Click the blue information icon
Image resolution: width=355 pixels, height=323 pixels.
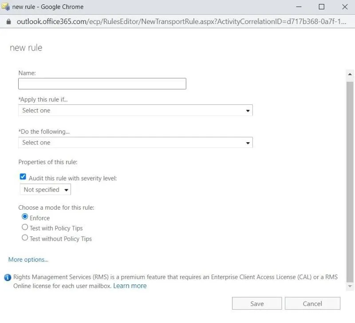pyautogui.click(x=8, y=278)
